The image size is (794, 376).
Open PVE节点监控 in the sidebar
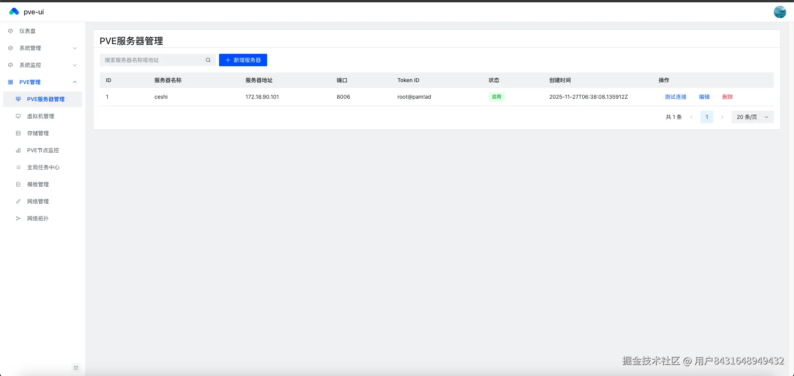pos(43,150)
